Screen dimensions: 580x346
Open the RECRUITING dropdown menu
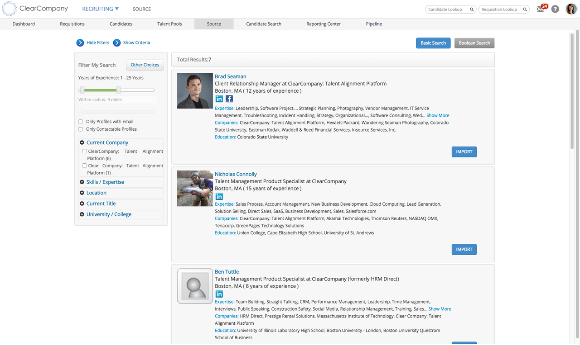pyautogui.click(x=100, y=9)
